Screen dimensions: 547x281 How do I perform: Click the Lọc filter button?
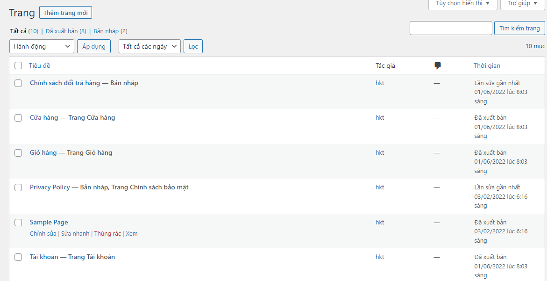coord(193,46)
